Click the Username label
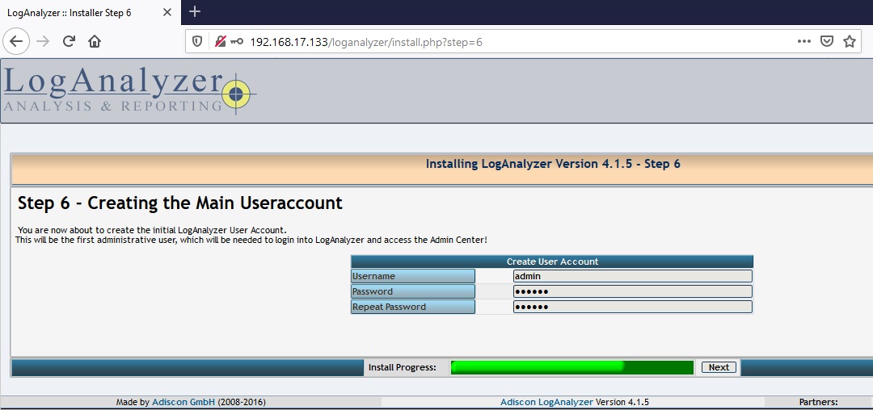Image resolution: width=873 pixels, height=410 pixels. tap(412, 276)
